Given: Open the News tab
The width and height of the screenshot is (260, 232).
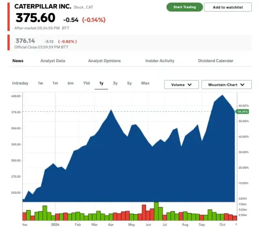Looking at the screenshot, I should 18,61.
